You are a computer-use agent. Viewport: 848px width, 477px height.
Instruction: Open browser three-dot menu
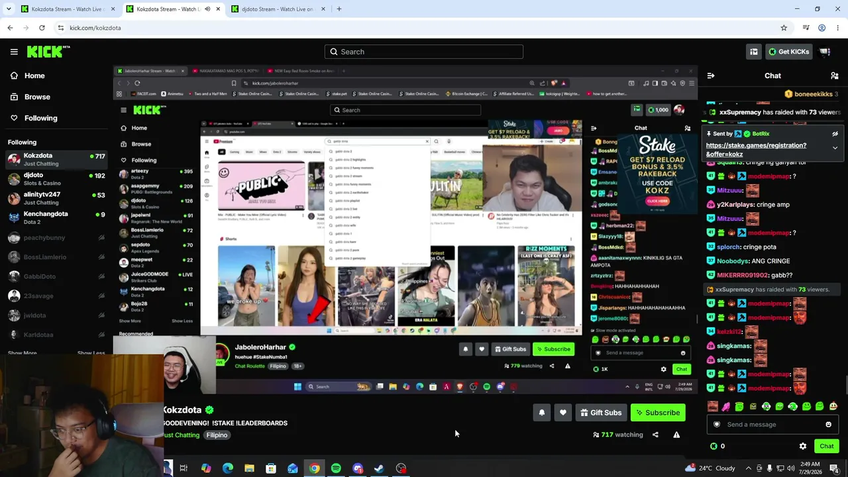pos(838,28)
